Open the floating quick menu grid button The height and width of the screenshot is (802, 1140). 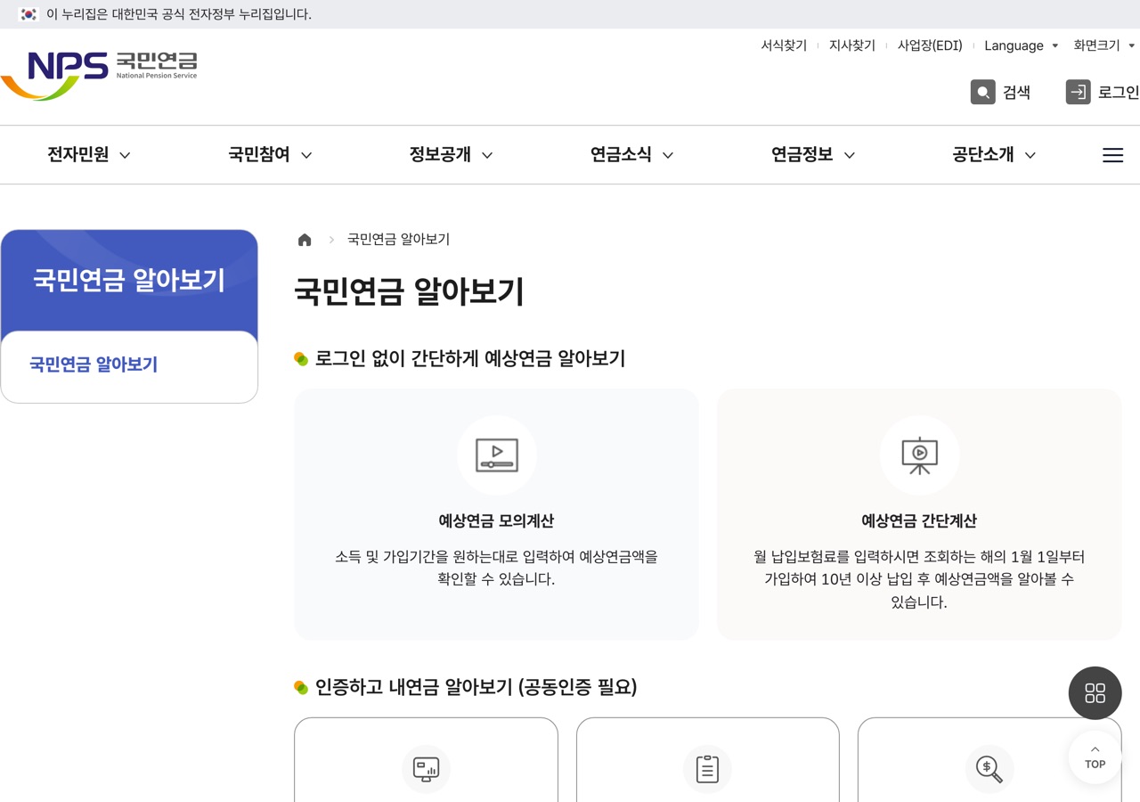[1095, 692]
